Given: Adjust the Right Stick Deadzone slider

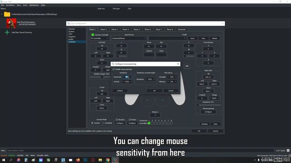Looking at the screenshot, I should pos(209,105).
